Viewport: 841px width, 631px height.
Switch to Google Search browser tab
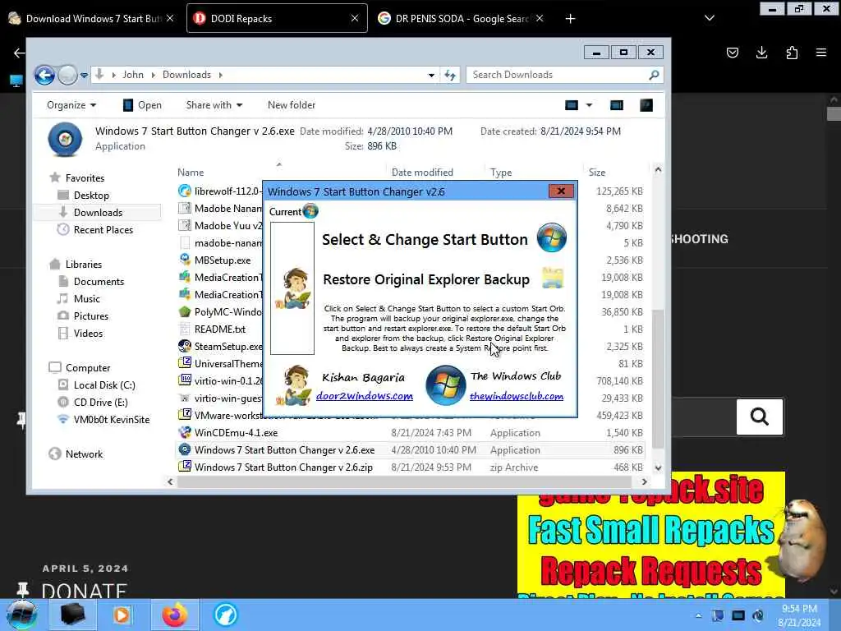point(460,18)
